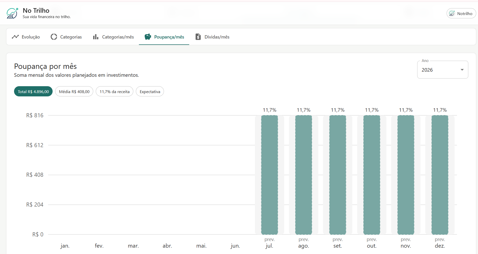Image resolution: width=478 pixels, height=254 pixels.
Task: Click the Evolução line chart icon
Action: coord(15,37)
